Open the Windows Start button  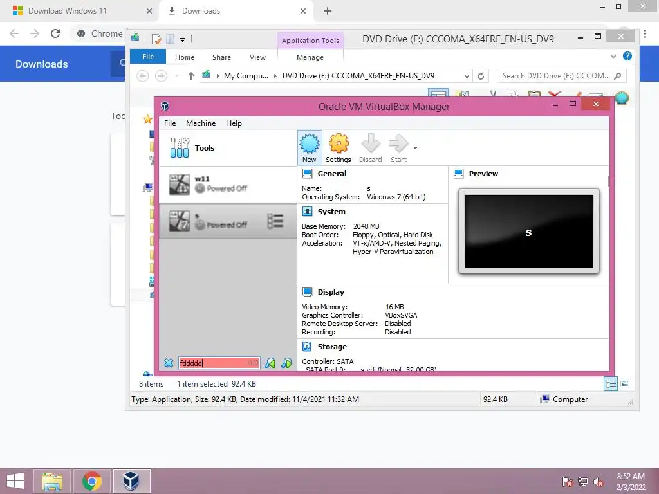pos(15,481)
